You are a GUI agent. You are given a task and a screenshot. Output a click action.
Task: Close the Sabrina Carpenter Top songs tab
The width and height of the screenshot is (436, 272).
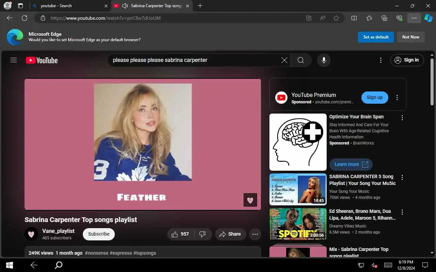click(187, 6)
